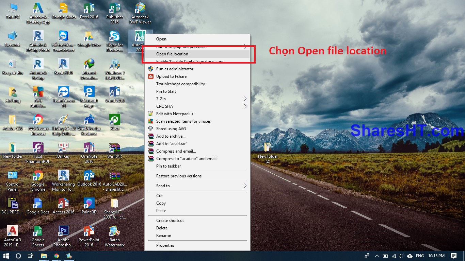Viewport: 465px width, 261px height.
Task: Choose Add to archive...
Action: (x=197, y=136)
